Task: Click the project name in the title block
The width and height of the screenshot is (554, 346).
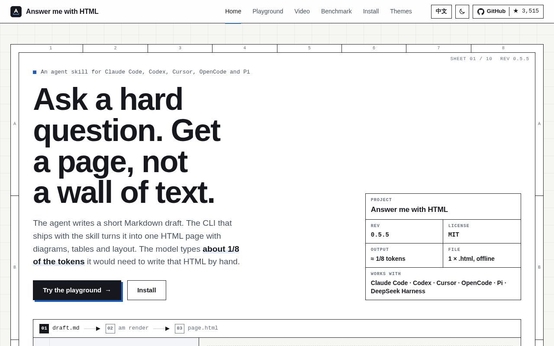Action: tap(409, 210)
